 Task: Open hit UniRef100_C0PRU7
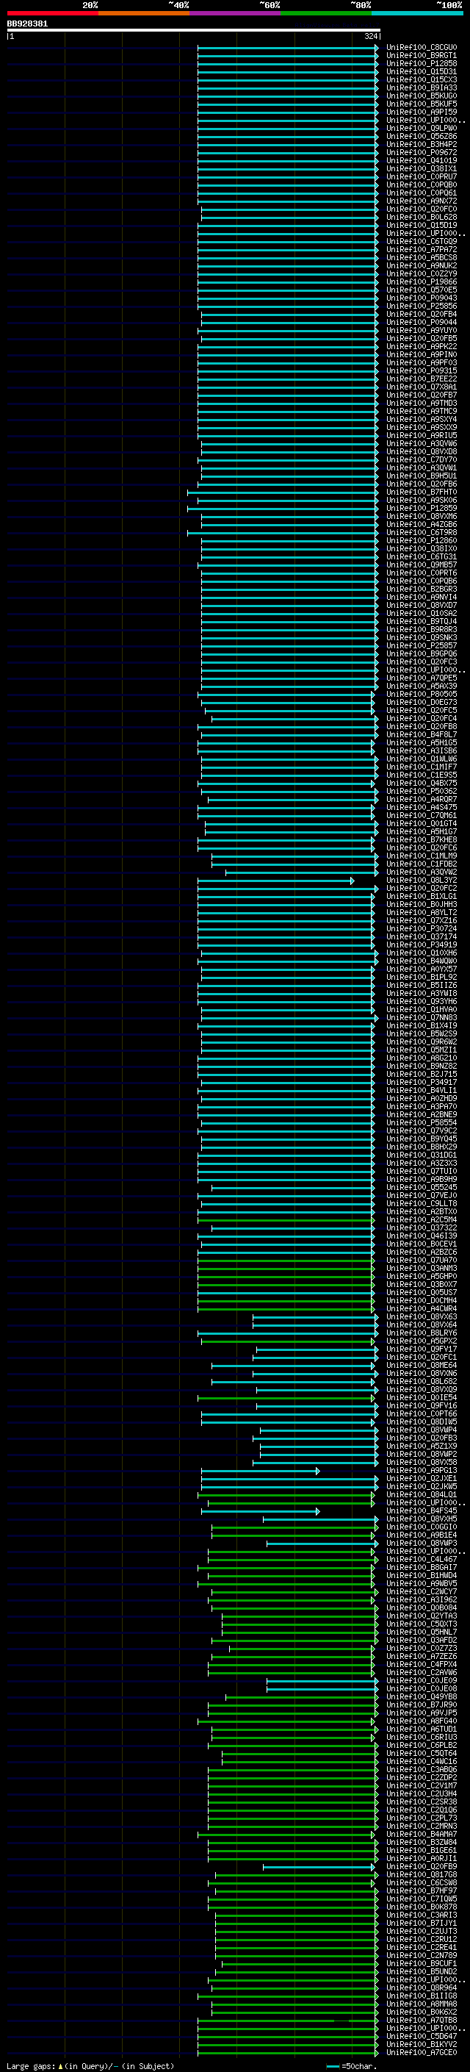point(421,176)
